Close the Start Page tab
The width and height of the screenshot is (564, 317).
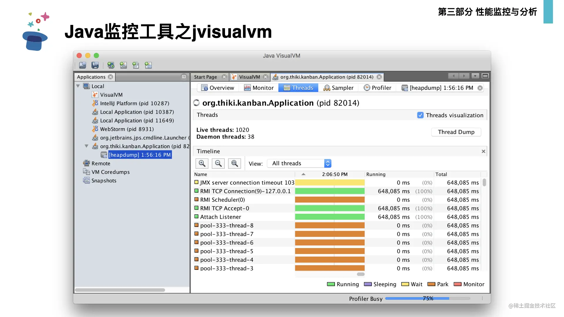coord(224,77)
